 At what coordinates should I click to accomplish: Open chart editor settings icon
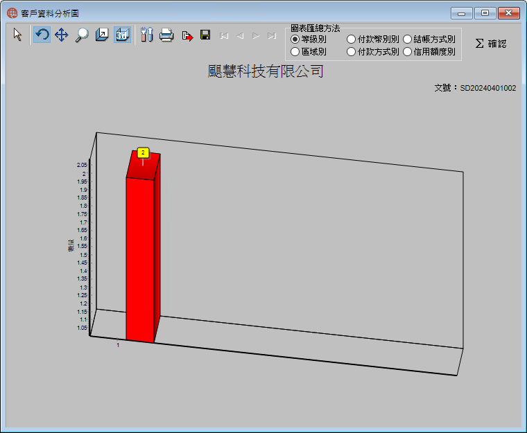pyautogui.click(x=147, y=35)
